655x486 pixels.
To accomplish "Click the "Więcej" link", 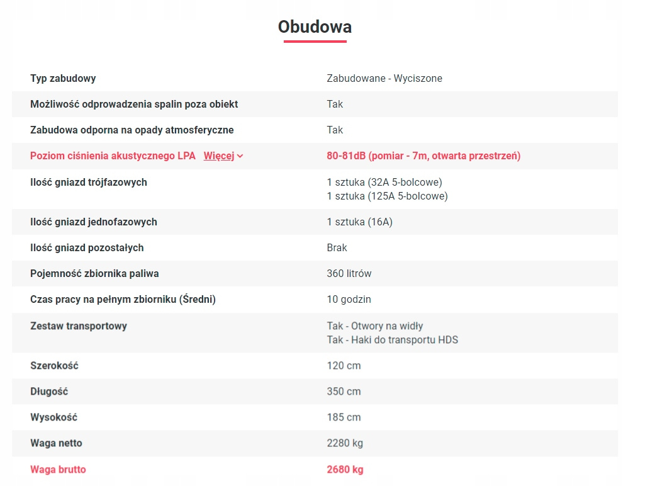I will [218, 156].
